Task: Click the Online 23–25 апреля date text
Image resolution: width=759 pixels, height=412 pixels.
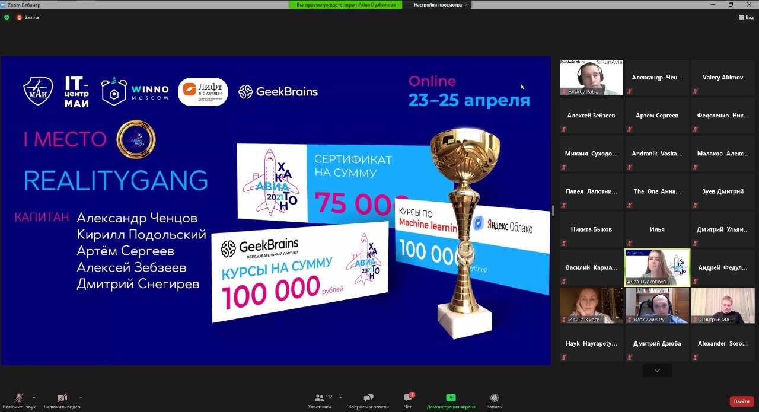Action: [468, 91]
